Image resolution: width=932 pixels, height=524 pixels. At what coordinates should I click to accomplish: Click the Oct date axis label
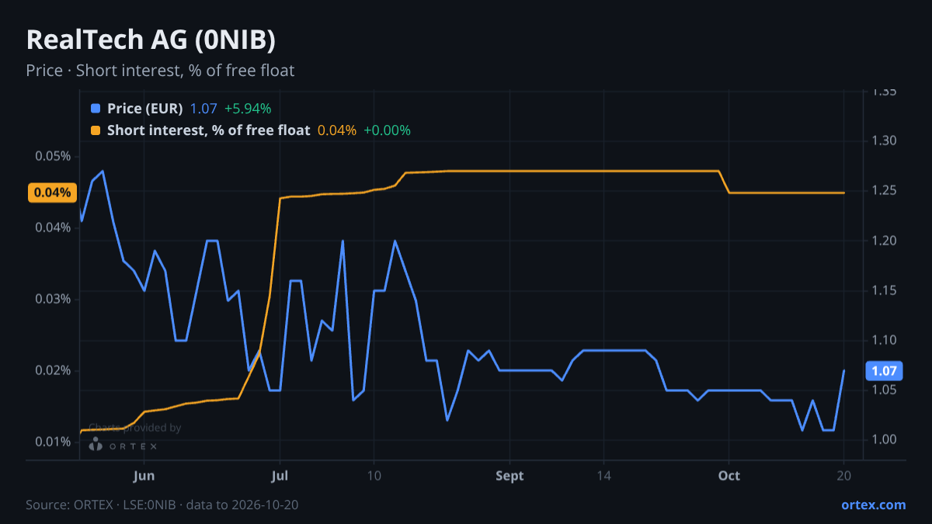coord(729,476)
